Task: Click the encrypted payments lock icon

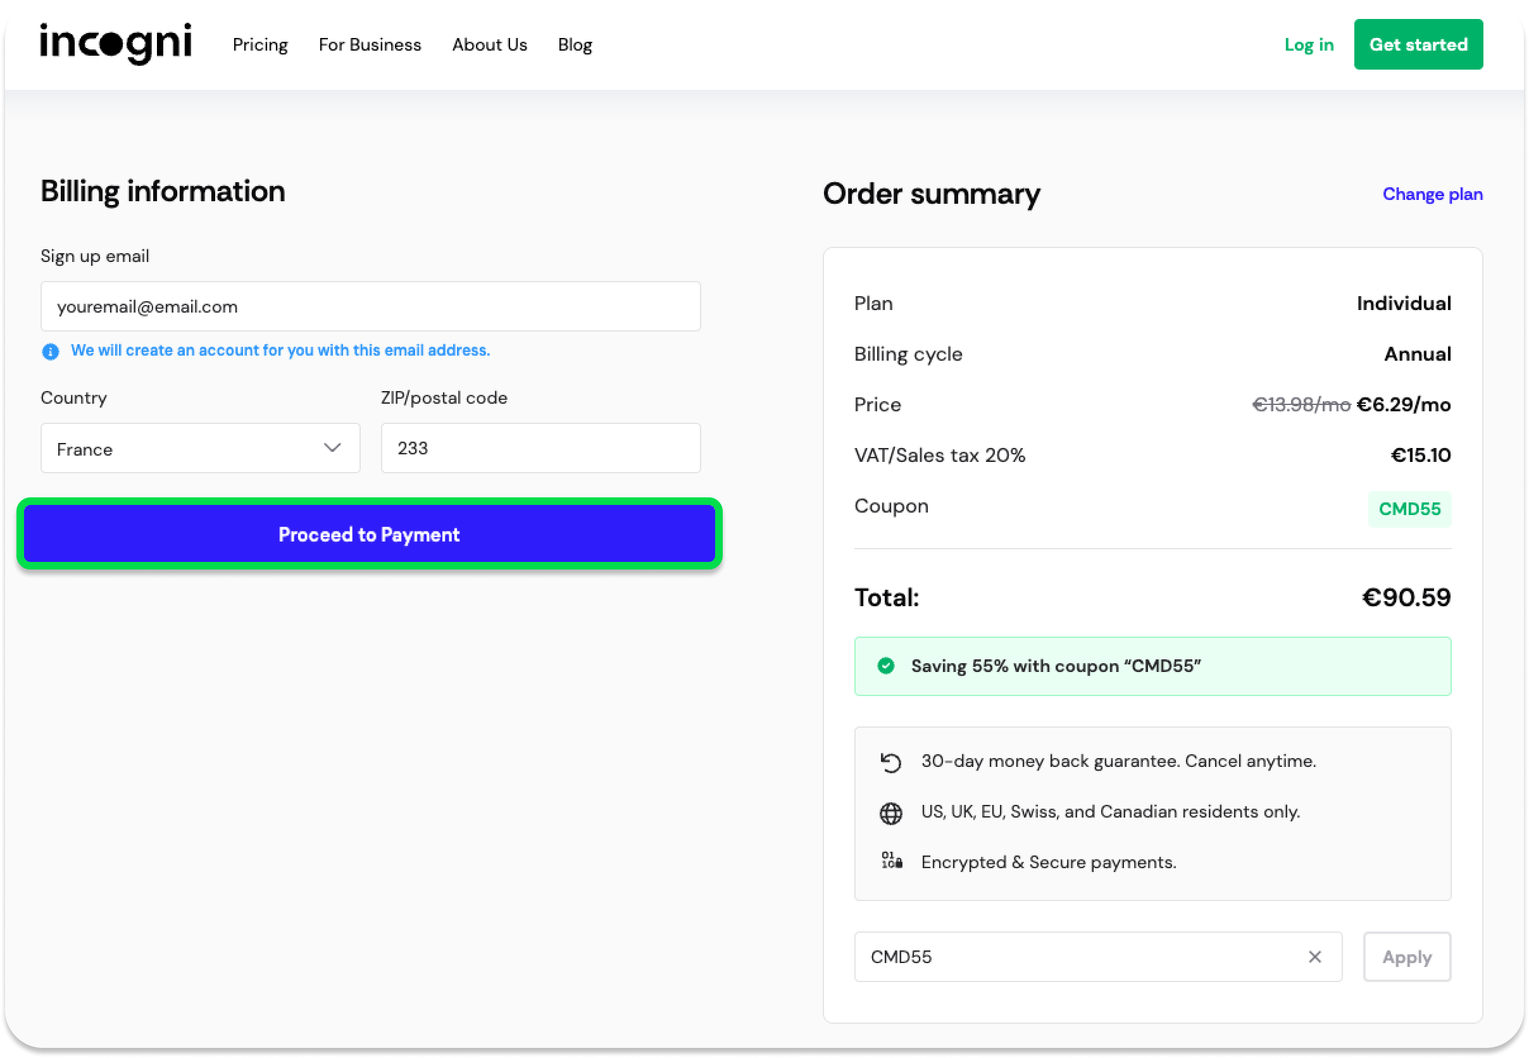Action: click(892, 861)
